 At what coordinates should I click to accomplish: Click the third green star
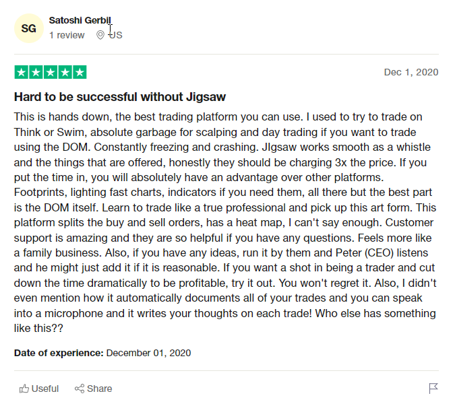click(51, 72)
